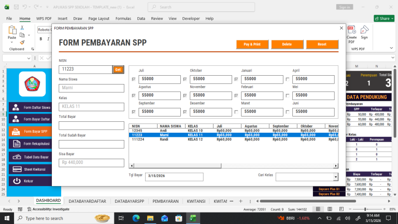Open Form Daftar Siswa from sidebar
The width and height of the screenshot is (398, 224).
[31, 107]
